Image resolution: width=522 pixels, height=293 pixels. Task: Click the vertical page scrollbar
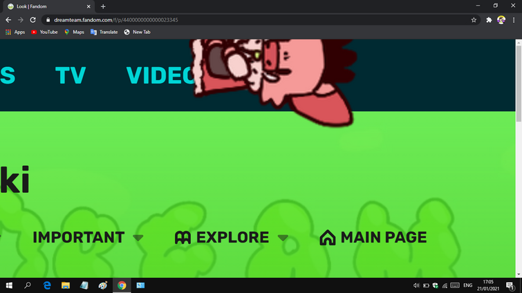point(519,83)
